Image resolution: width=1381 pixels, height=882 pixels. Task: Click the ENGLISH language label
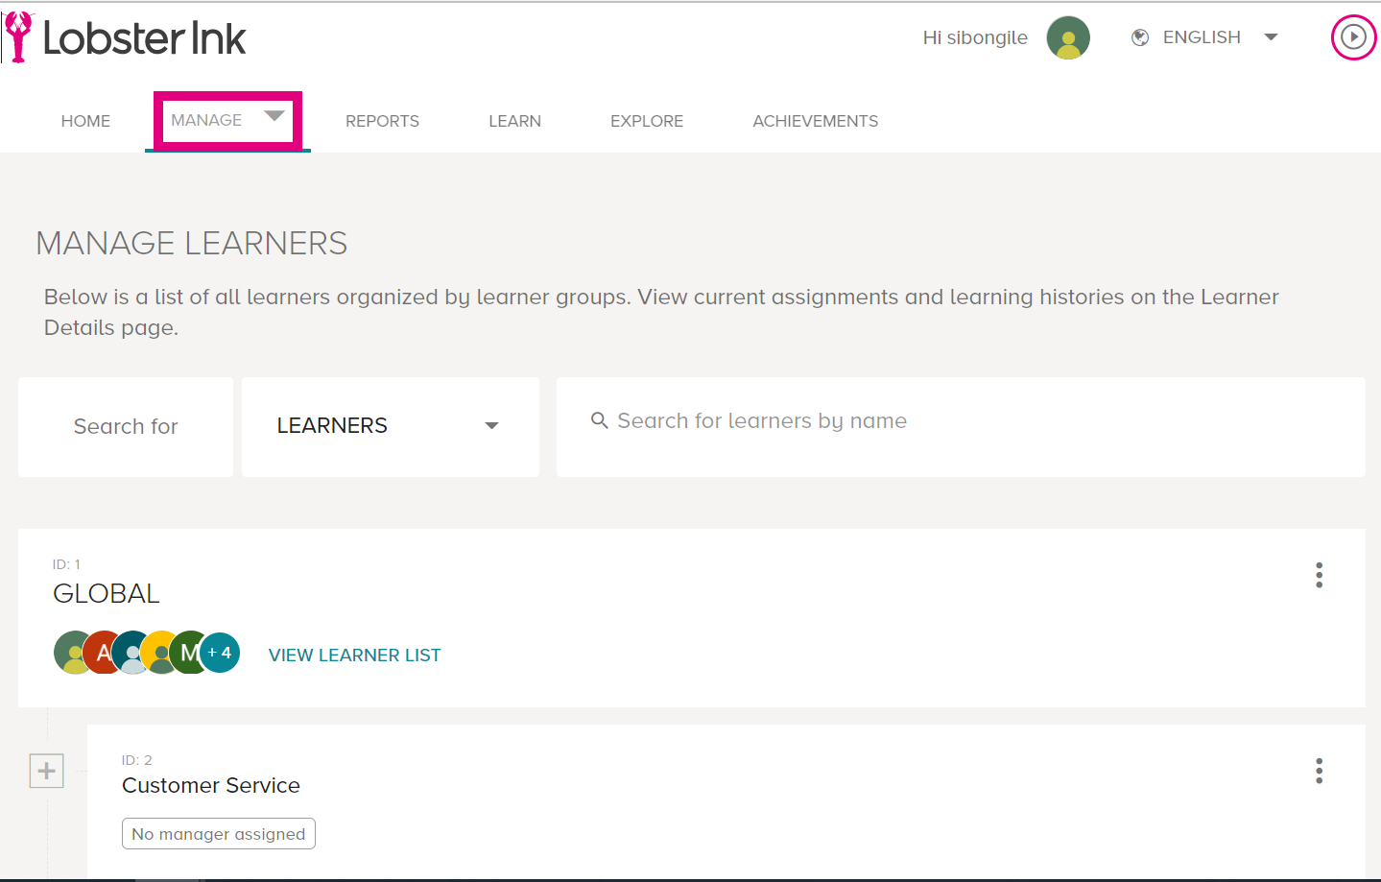(x=1202, y=37)
